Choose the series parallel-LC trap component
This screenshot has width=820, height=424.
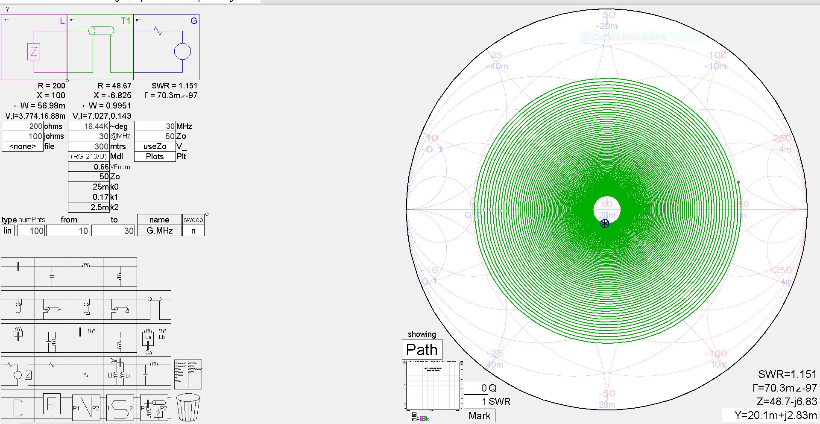point(18,339)
